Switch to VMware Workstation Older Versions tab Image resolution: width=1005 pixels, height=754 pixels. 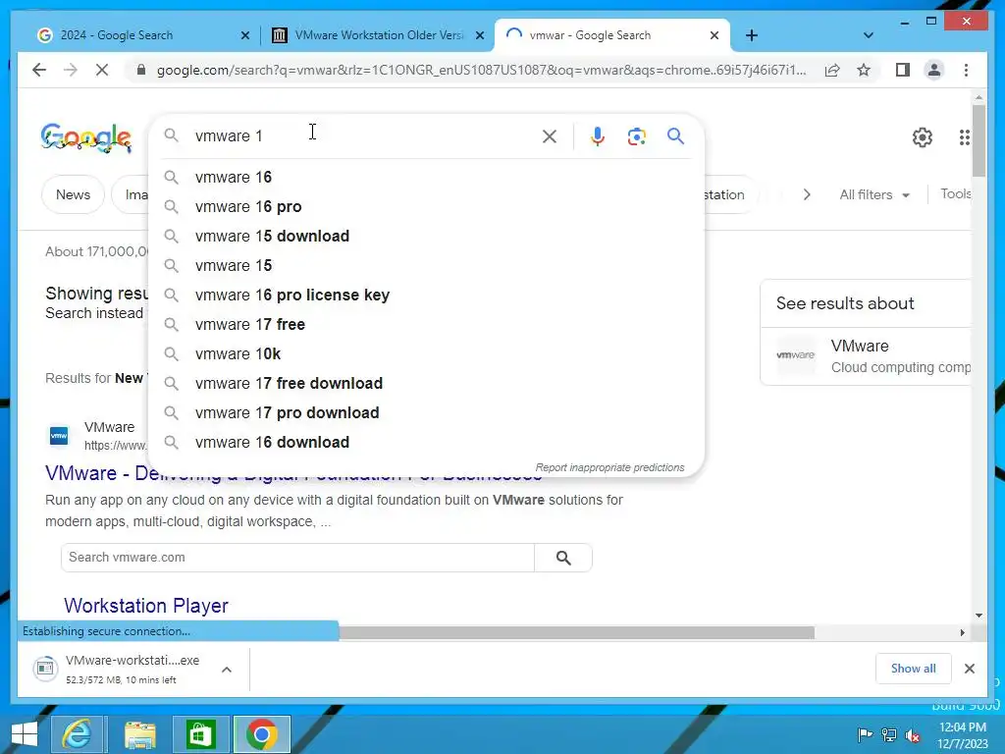(378, 35)
